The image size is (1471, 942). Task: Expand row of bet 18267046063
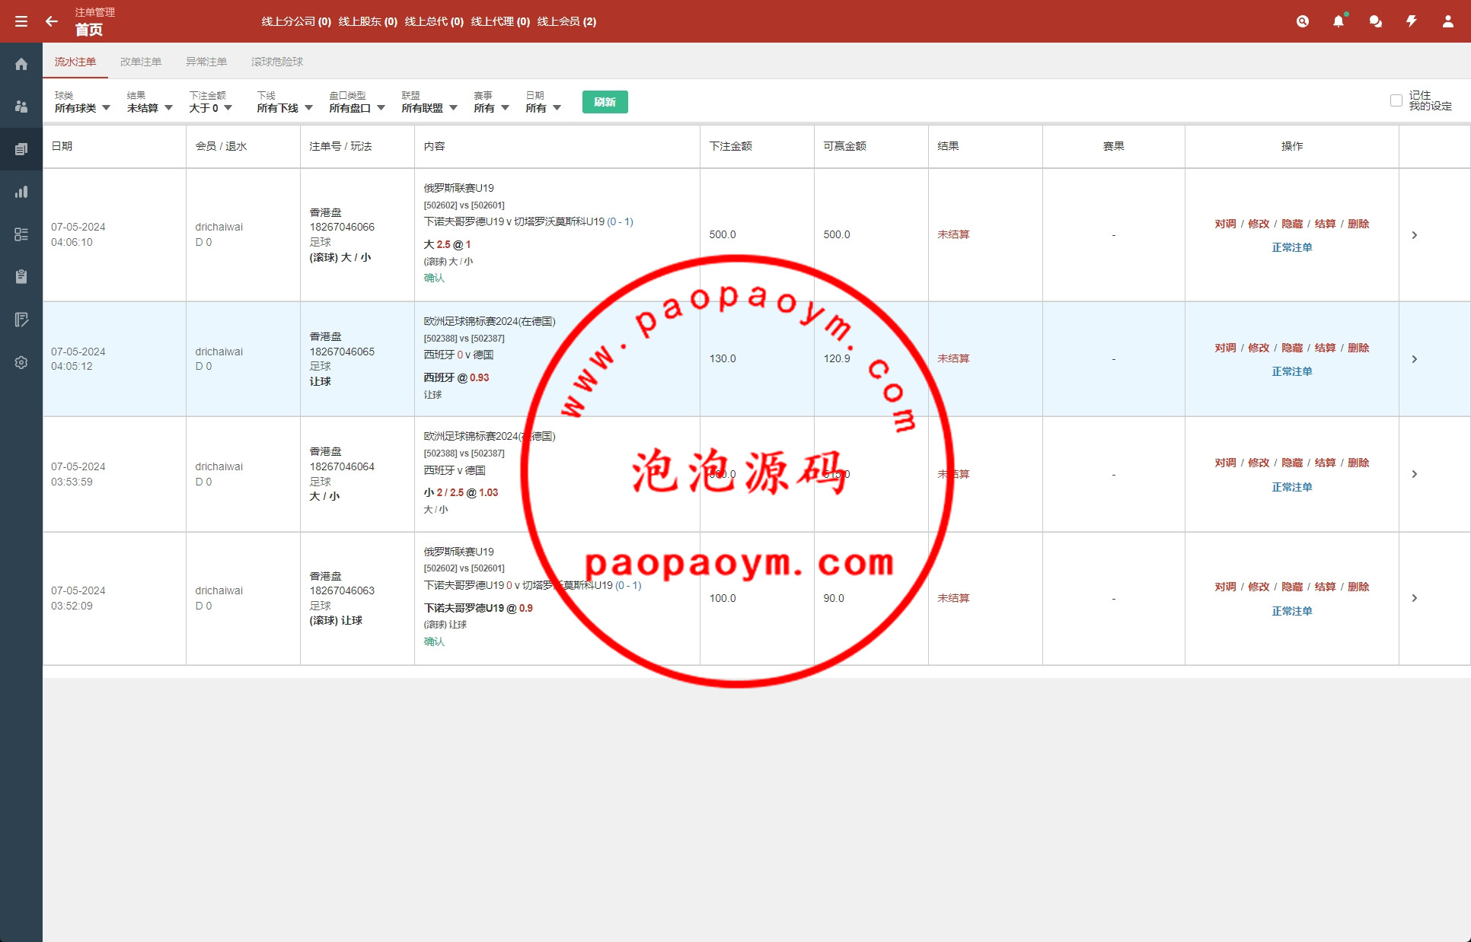click(1414, 598)
